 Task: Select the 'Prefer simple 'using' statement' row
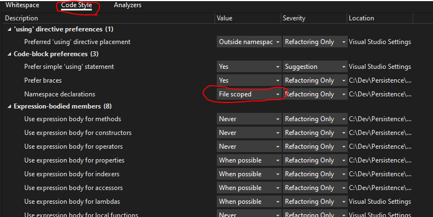click(69, 67)
